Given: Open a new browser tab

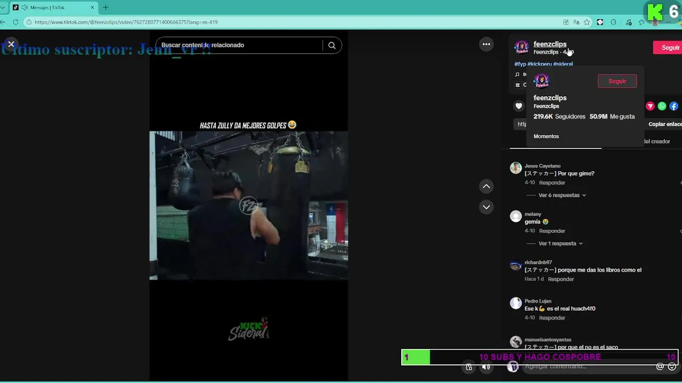Looking at the screenshot, I should 105,7.
